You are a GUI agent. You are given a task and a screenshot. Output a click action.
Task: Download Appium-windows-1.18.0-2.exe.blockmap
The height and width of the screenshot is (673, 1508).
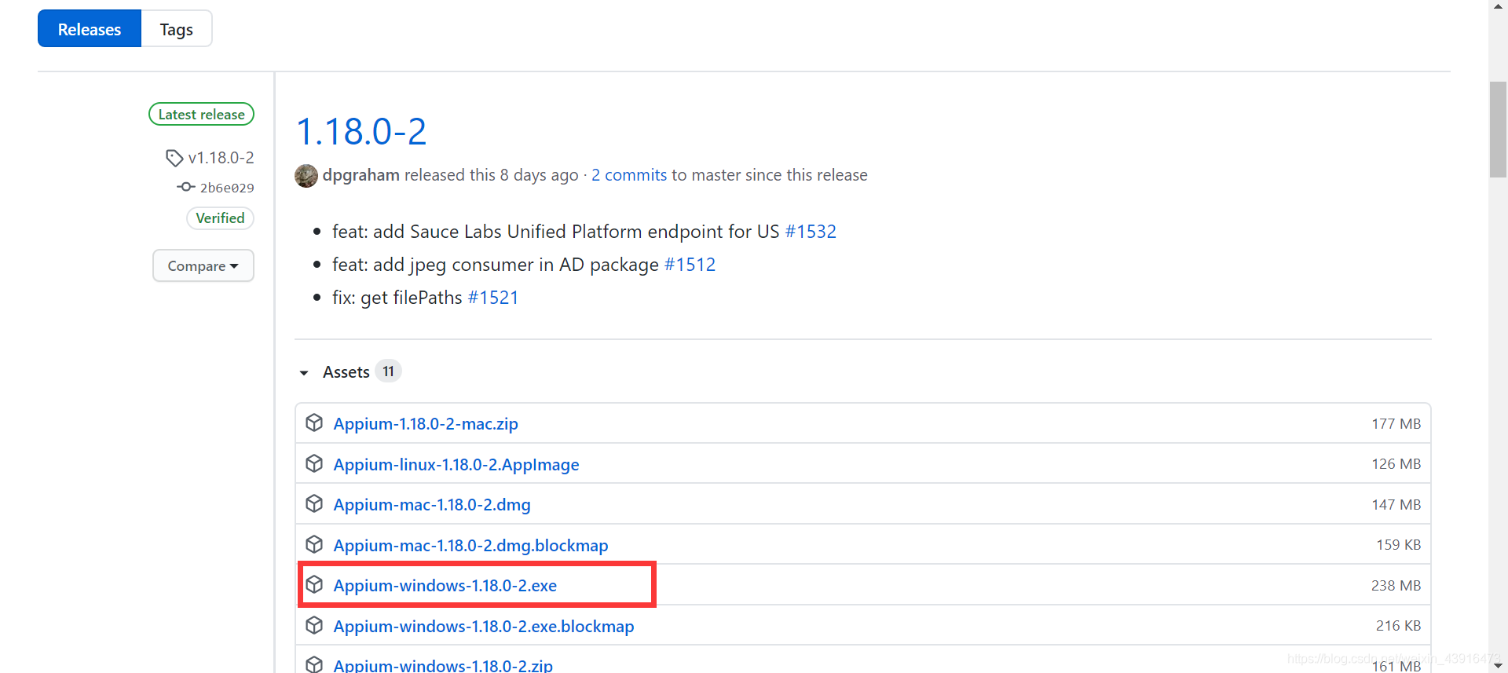tap(484, 627)
